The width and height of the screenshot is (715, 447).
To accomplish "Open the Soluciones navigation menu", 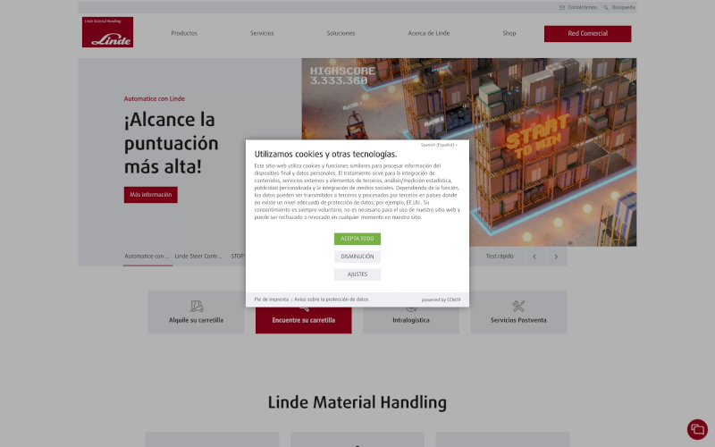I will point(341,34).
